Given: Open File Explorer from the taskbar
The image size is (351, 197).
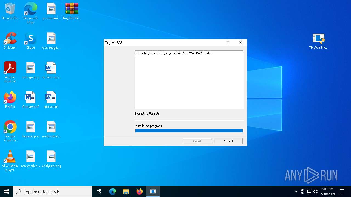Looking at the screenshot, I should coord(126,192).
